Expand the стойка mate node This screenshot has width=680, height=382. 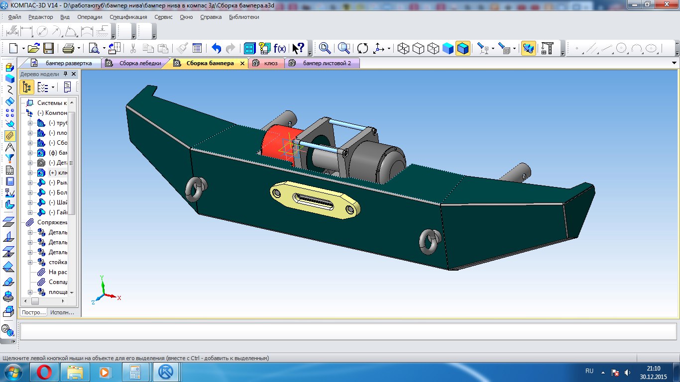point(29,262)
